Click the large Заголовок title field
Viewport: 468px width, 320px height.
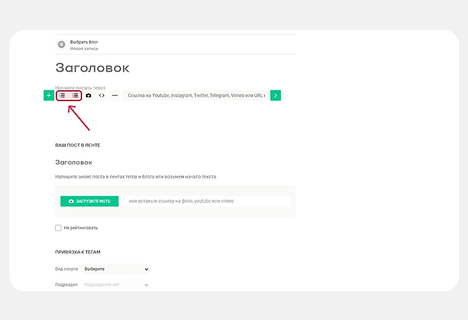[x=176, y=68]
